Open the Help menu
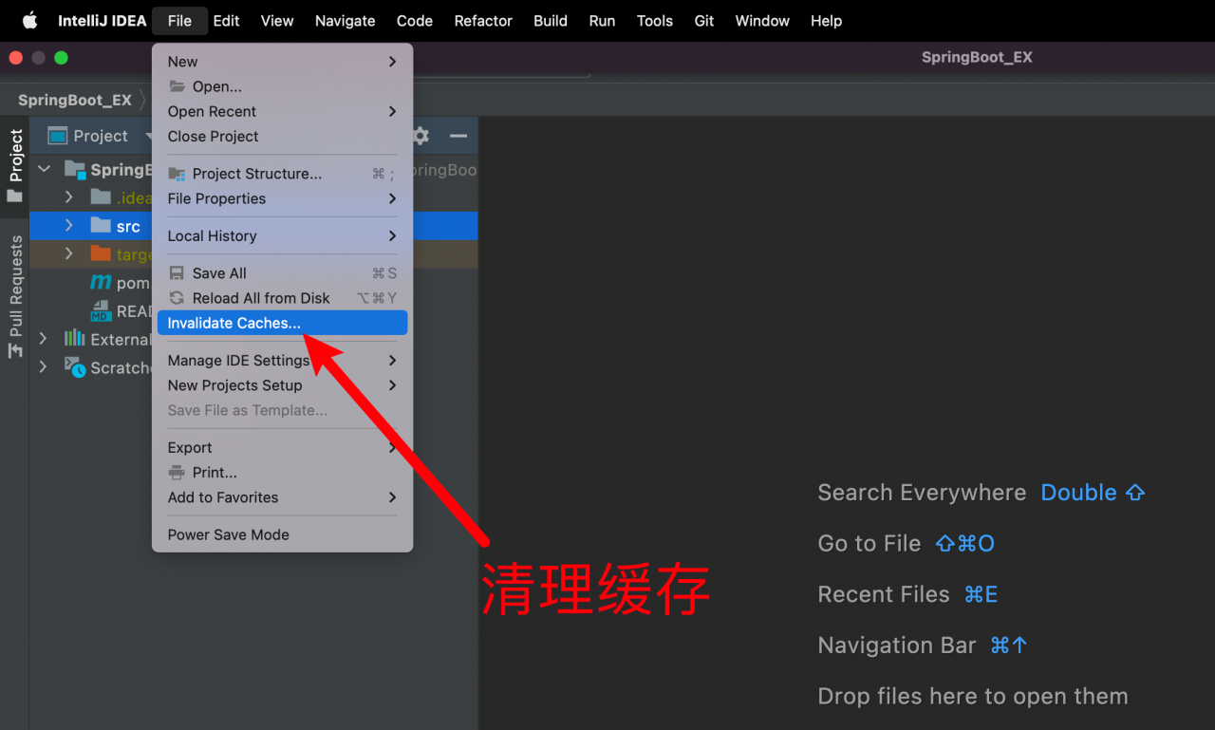 coord(826,20)
